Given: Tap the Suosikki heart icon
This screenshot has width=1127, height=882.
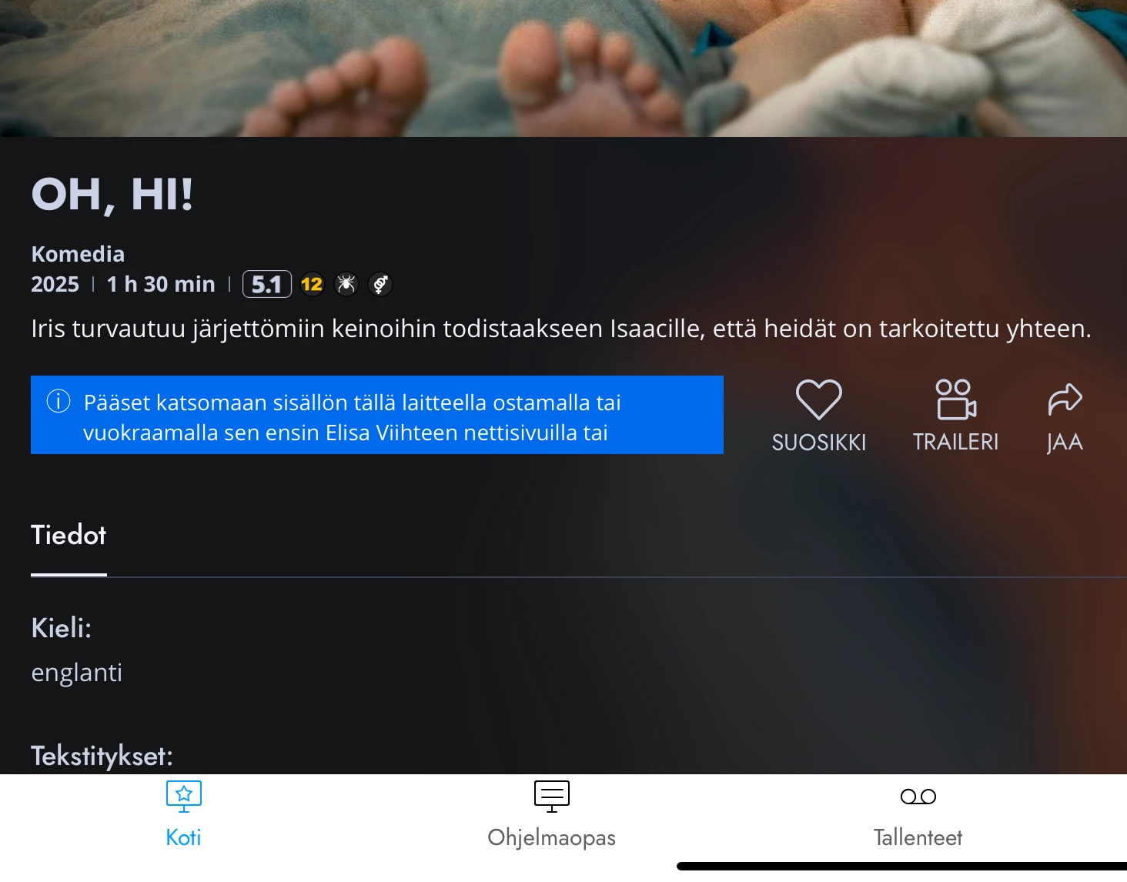Looking at the screenshot, I should pos(818,399).
